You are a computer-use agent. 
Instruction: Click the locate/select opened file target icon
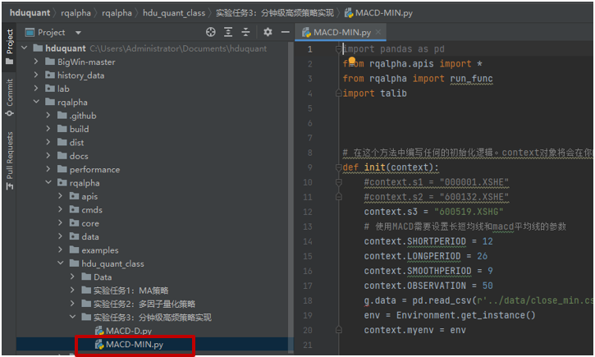point(211,32)
